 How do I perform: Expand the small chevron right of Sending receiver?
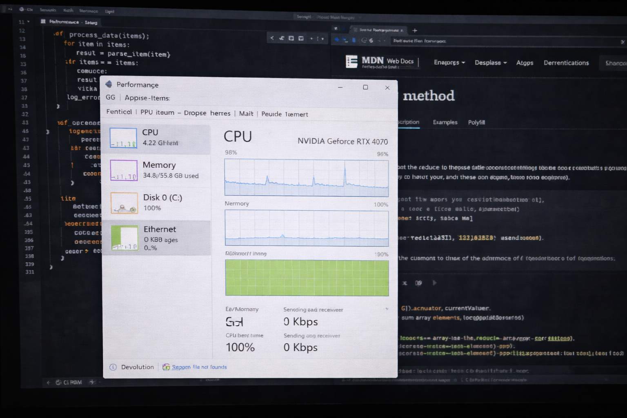pyautogui.click(x=387, y=309)
